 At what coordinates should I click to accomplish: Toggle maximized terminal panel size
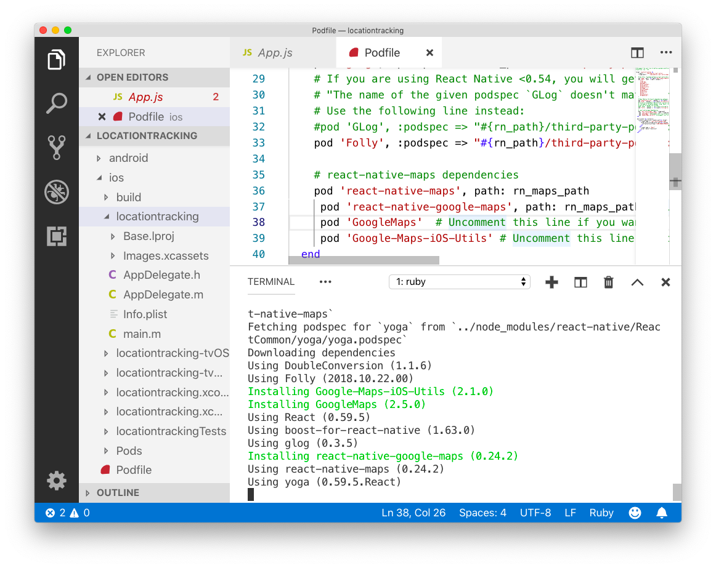637,282
